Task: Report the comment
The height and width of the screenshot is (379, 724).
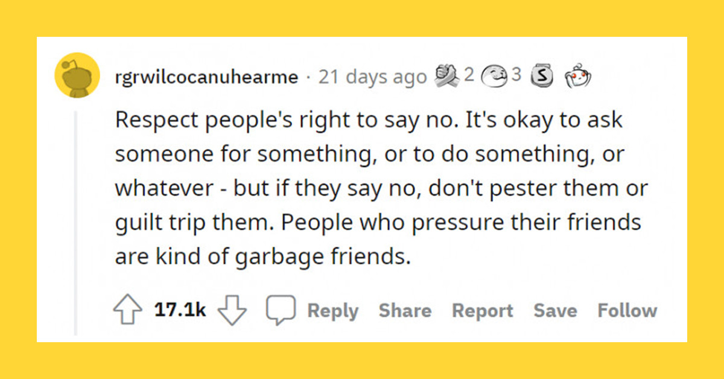Action: tap(482, 310)
